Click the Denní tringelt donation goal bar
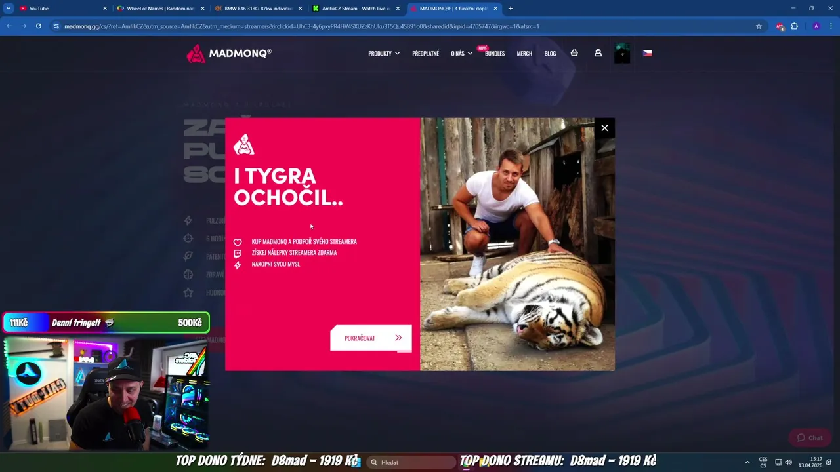The height and width of the screenshot is (472, 840). (x=106, y=323)
